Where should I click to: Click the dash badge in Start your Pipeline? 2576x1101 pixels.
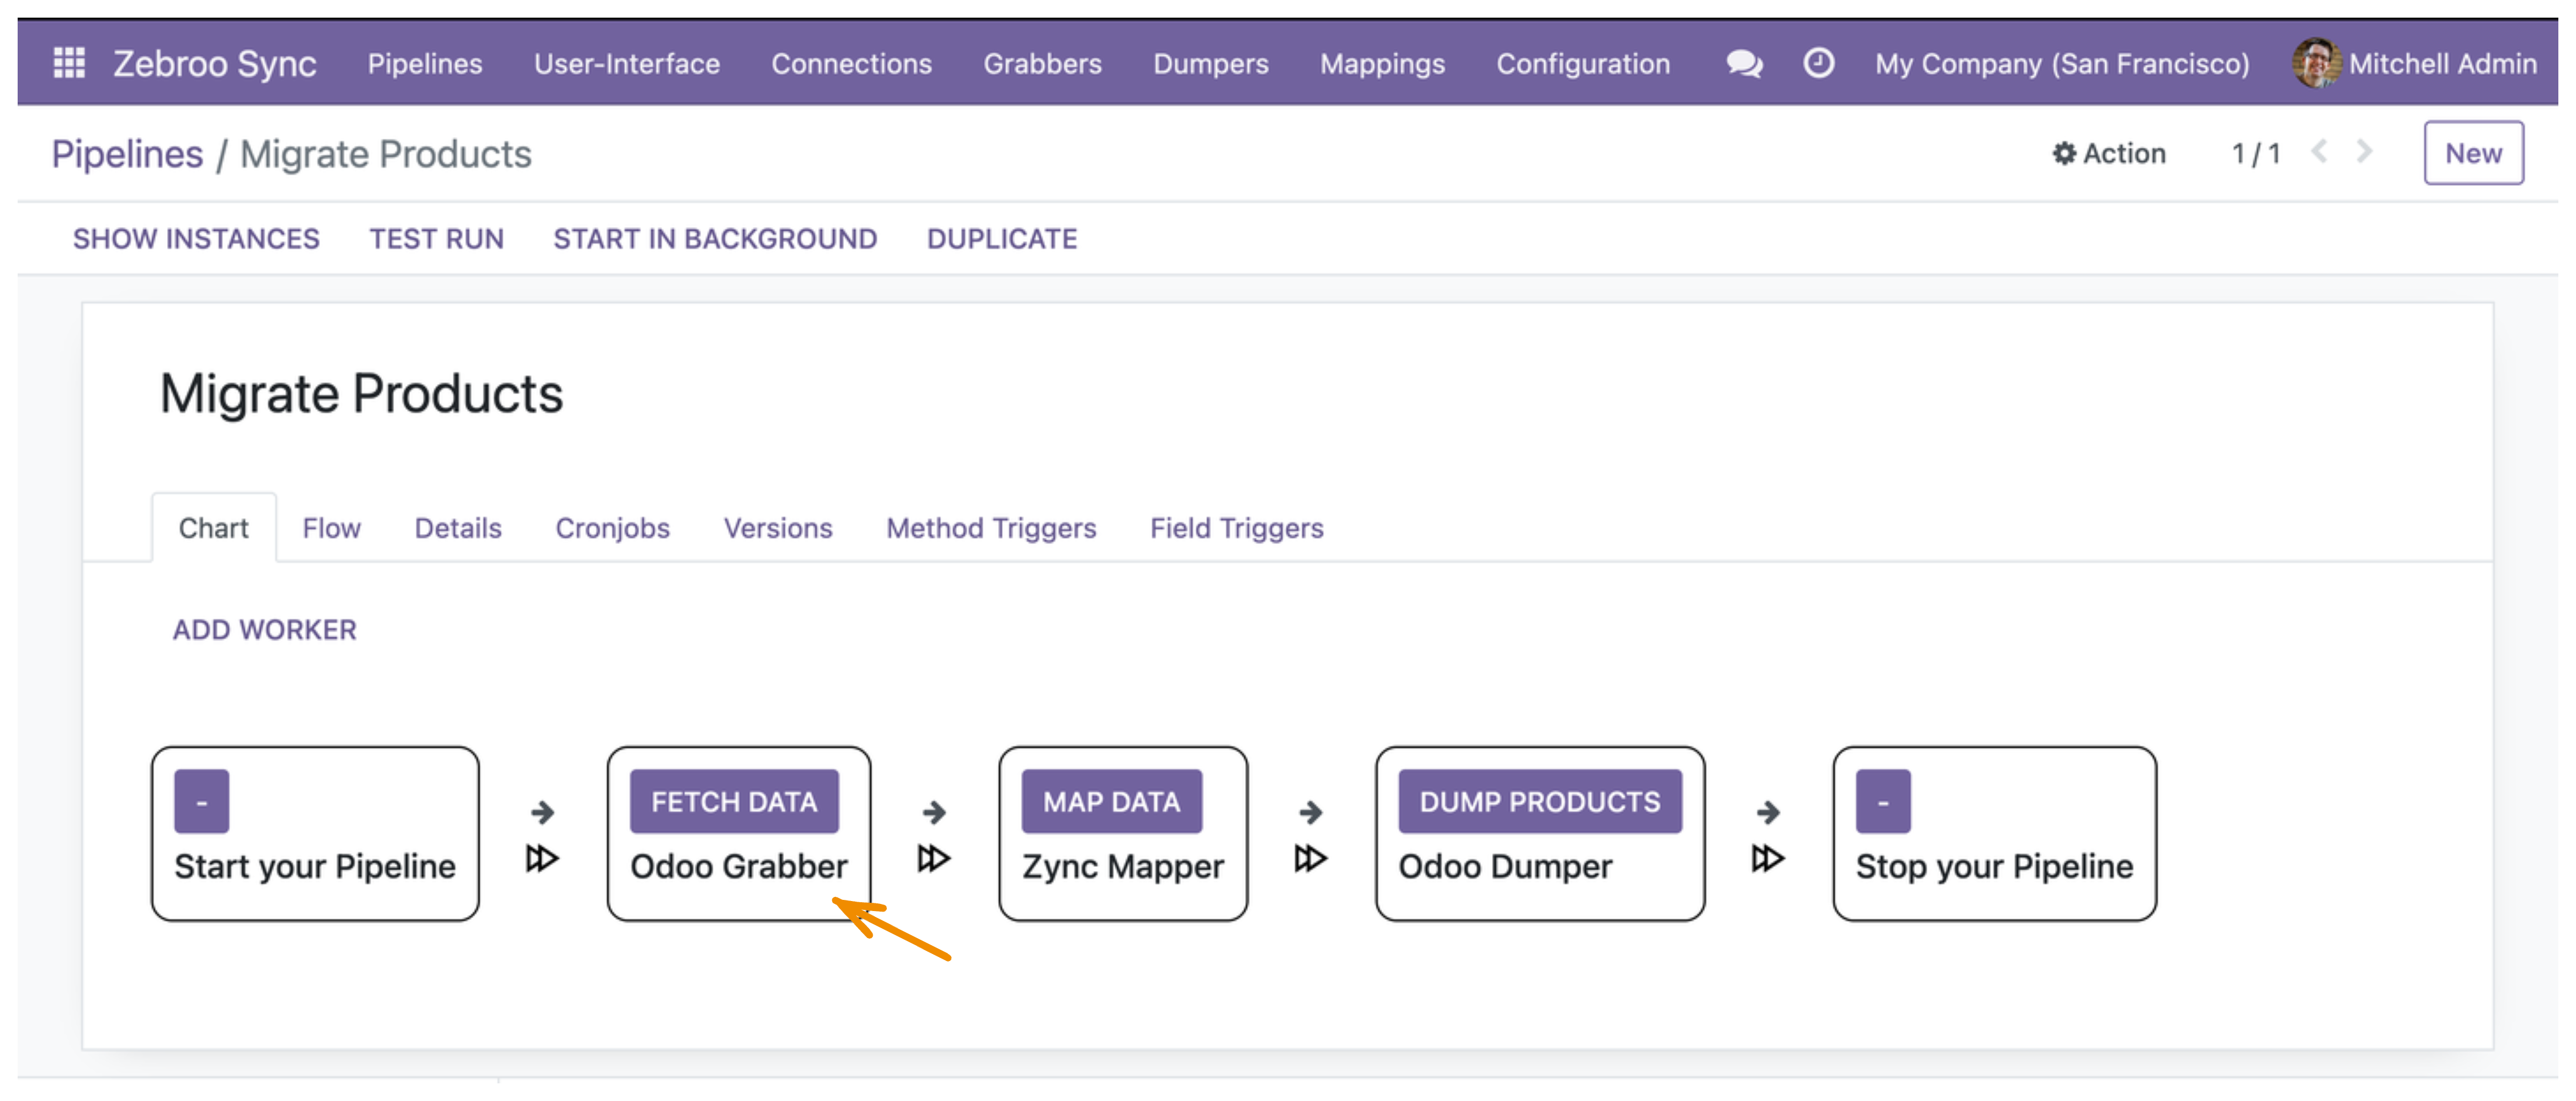coord(201,801)
